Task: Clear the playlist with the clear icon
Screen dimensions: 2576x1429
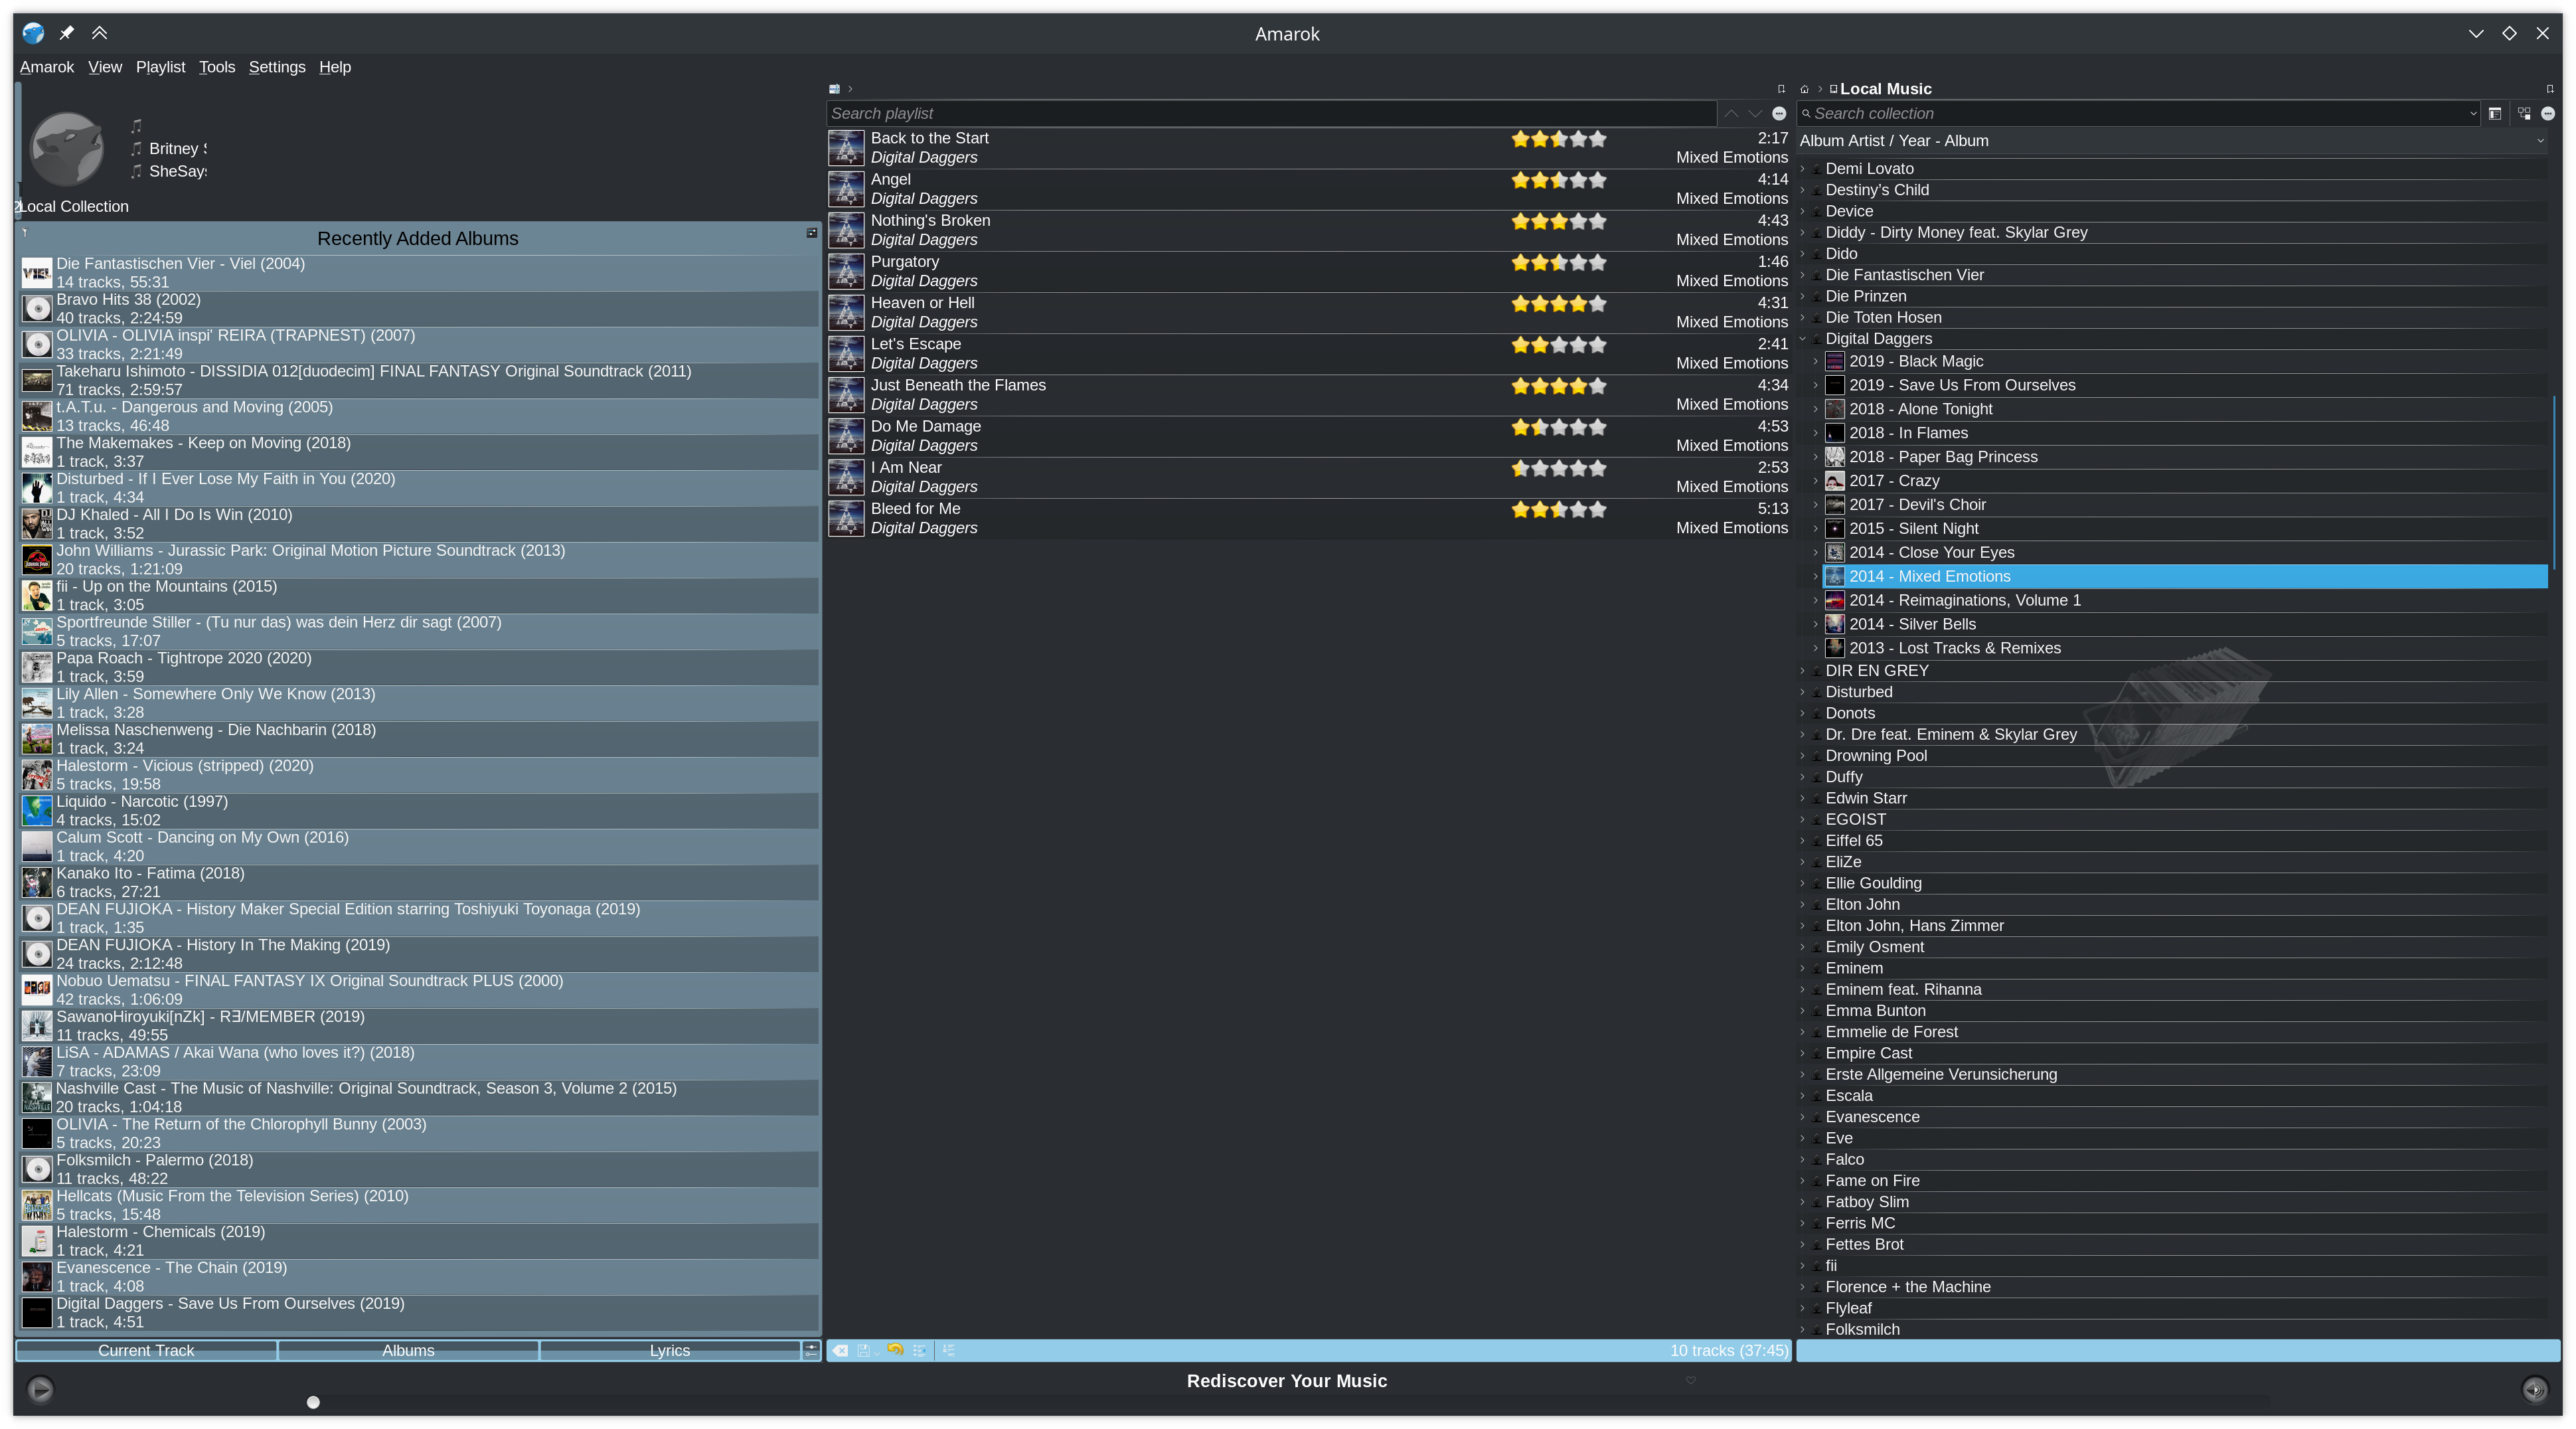Action: tap(841, 1351)
